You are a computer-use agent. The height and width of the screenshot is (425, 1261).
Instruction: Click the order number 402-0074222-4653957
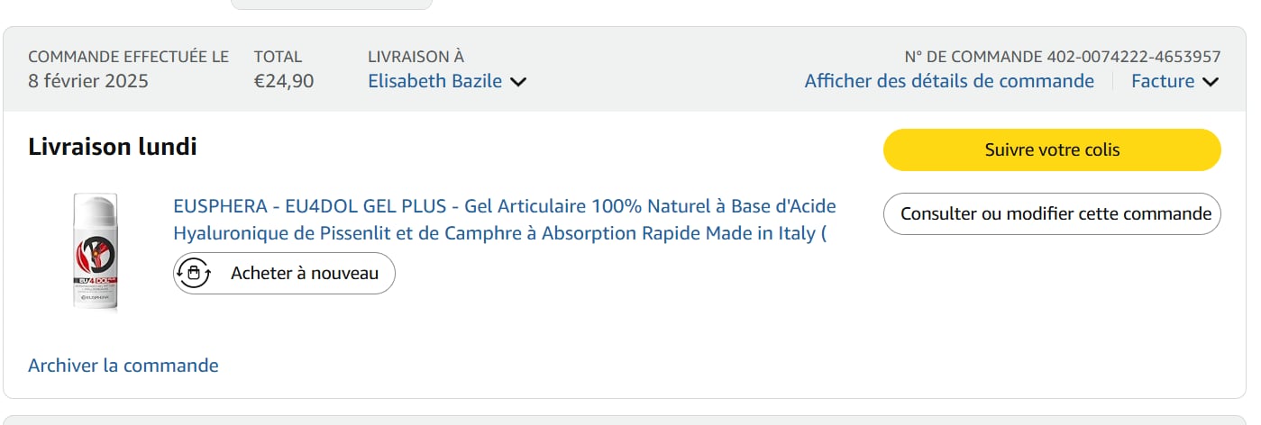click(1134, 57)
